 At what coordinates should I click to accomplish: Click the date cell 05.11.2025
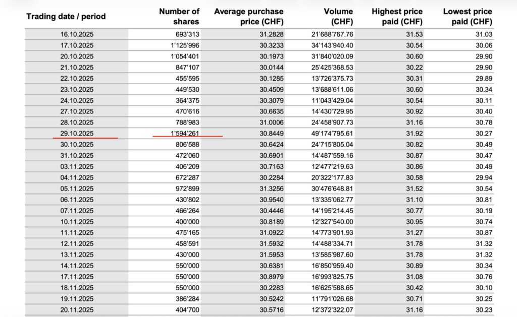[x=76, y=188]
